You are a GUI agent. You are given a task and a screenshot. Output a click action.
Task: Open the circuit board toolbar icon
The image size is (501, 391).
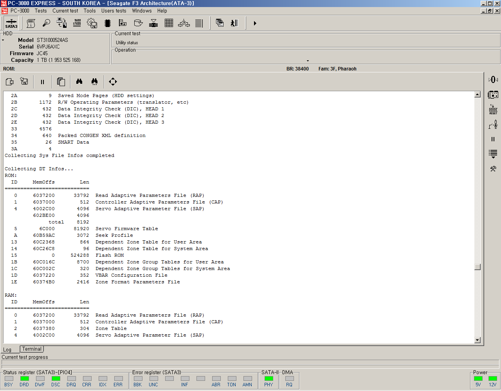point(123,23)
